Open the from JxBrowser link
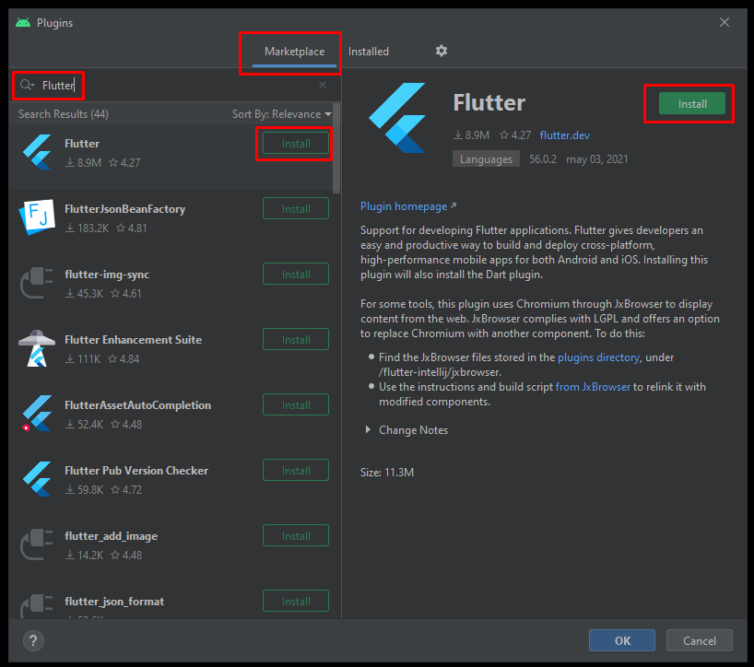 [593, 386]
